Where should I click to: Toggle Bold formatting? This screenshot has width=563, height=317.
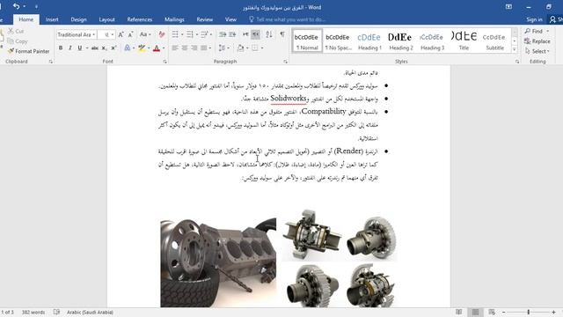61,48
